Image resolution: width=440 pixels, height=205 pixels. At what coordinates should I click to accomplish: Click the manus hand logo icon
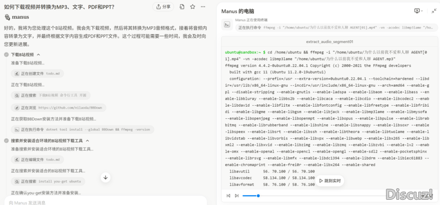pos(7,17)
